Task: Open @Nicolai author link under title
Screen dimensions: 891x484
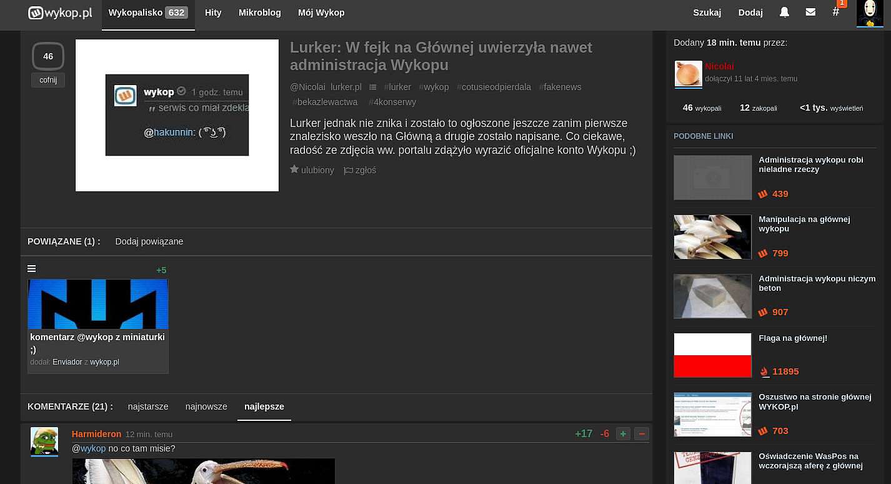Action: click(x=308, y=87)
